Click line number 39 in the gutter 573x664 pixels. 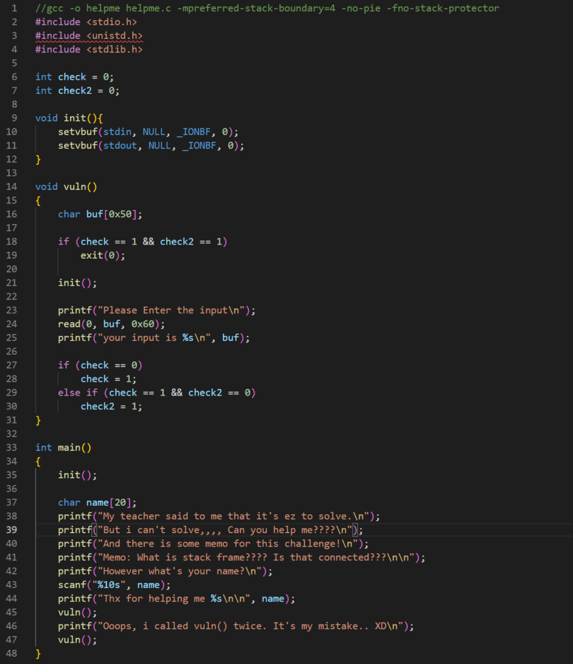[x=12, y=530]
